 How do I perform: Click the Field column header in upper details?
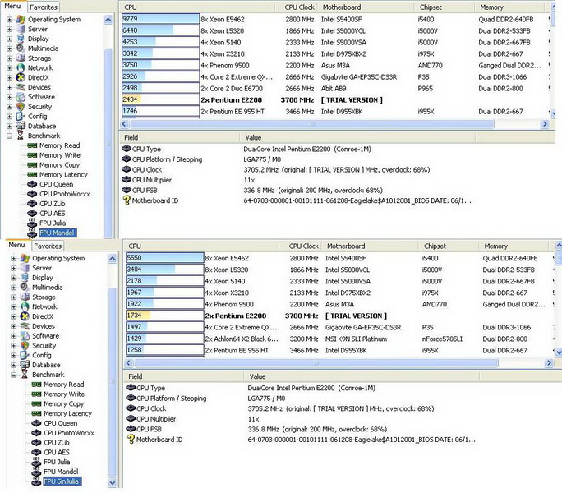tap(180, 138)
